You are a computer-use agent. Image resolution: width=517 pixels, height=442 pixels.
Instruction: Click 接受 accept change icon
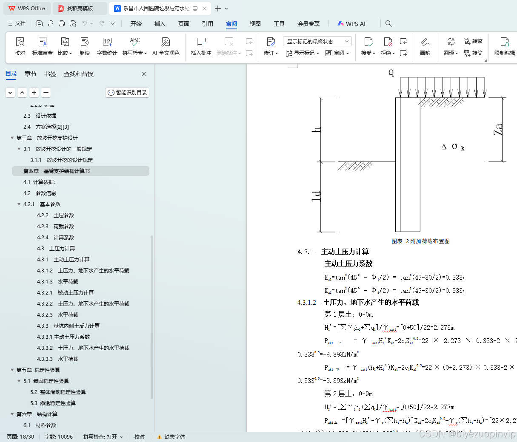point(368,42)
